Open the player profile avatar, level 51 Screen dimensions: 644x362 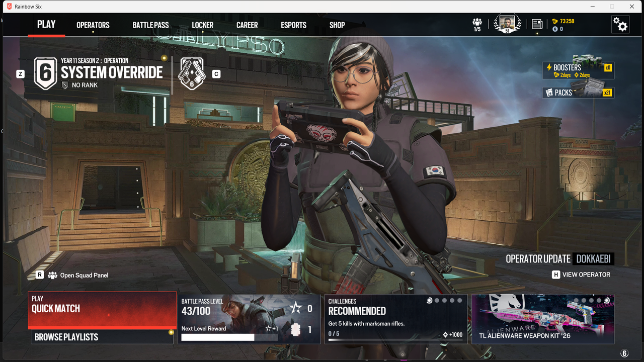[x=507, y=24]
